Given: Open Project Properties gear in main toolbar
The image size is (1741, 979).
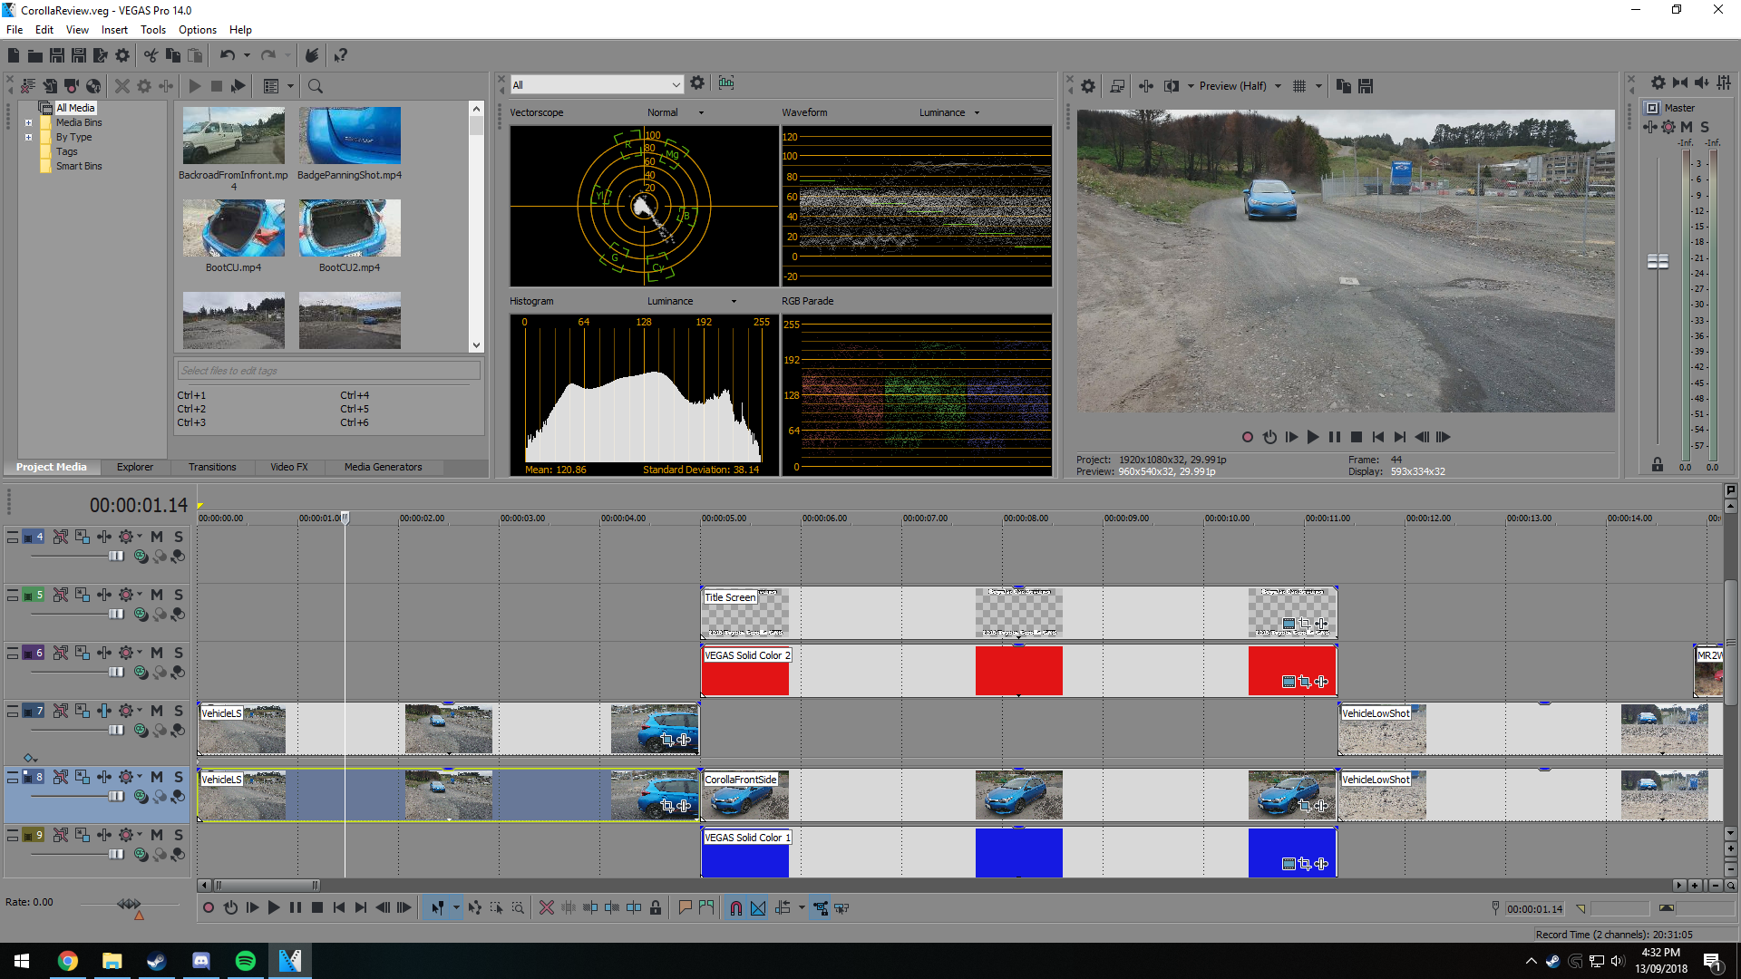Looking at the screenshot, I should click(x=122, y=55).
